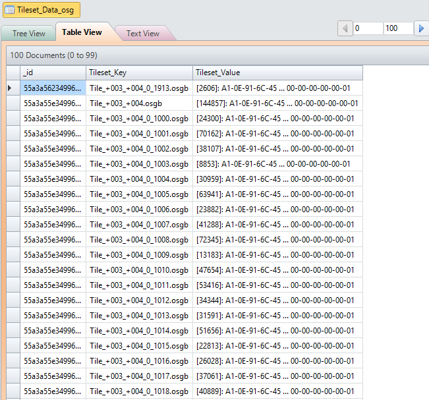Click the value cell starting with [13183]
Image resolution: width=429 pixels, height=400 pixels.
point(278,255)
